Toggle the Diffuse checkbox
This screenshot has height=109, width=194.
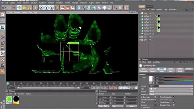(155, 102)
